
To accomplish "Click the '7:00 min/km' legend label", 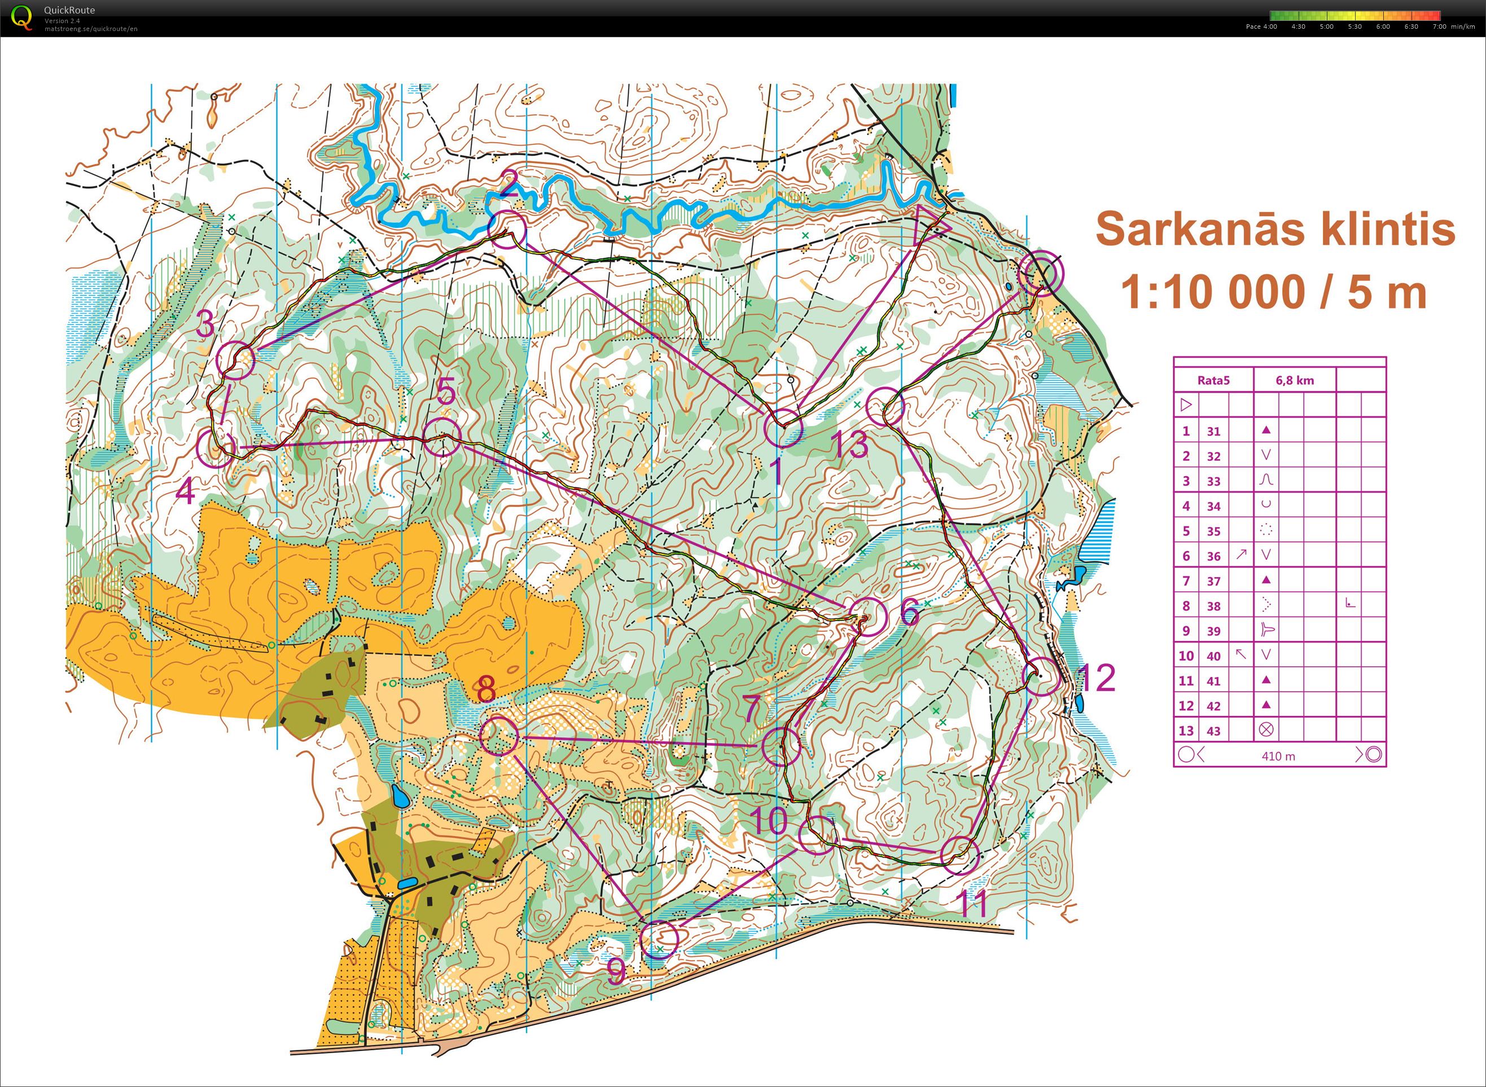I will (x=1453, y=27).
